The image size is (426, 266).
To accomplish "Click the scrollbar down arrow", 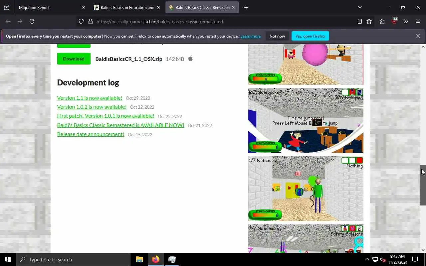I will pyautogui.click(x=423, y=250).
